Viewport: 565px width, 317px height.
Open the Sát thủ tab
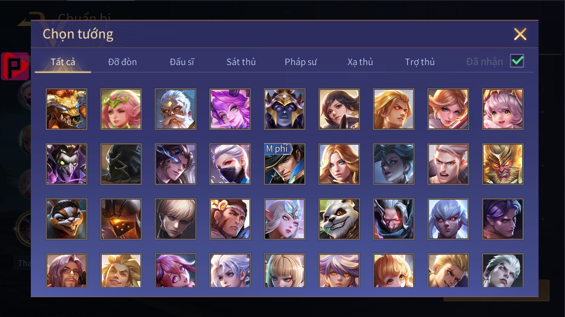[x=241, y=62]
